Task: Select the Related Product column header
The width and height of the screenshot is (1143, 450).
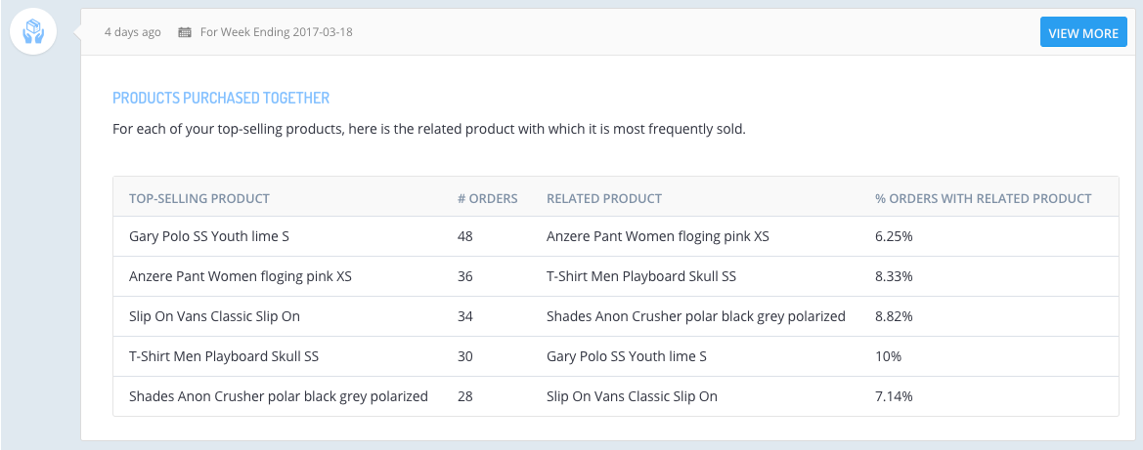Action: tap(604, 198)
